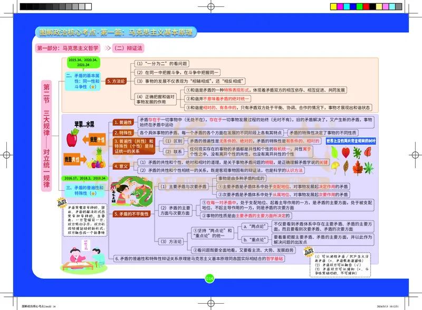This screenshot has width=422, height=310.
Task: Select the green banana-leaf icon
Action: (334, 152)
